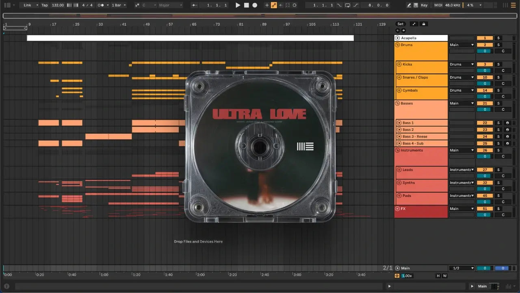Open the Major scale type dropdown
The height and width of the screenshot is (293, 520).
pyautogui.click(x=171, y=5)
